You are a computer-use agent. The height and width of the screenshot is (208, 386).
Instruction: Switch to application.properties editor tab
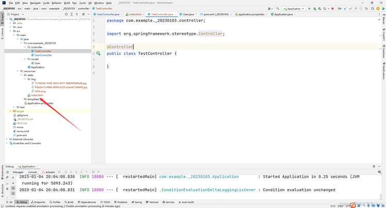point(251,14)
